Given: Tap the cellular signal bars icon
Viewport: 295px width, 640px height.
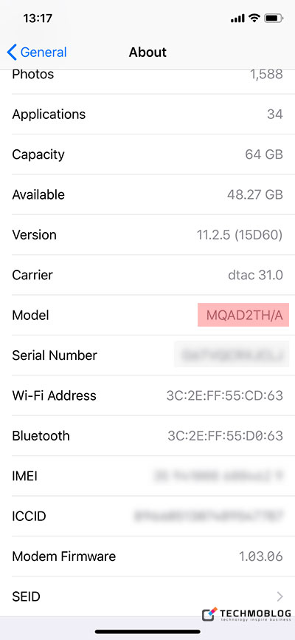Looking at the screenshot, I should pos(237,18).
